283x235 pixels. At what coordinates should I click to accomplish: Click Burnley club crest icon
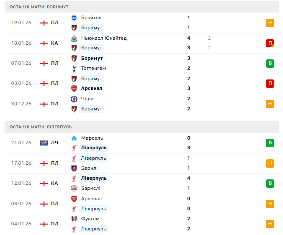click(x=74, y=168)
